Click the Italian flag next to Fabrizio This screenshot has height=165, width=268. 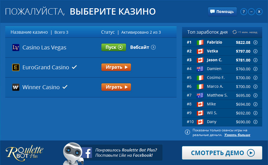200,42
